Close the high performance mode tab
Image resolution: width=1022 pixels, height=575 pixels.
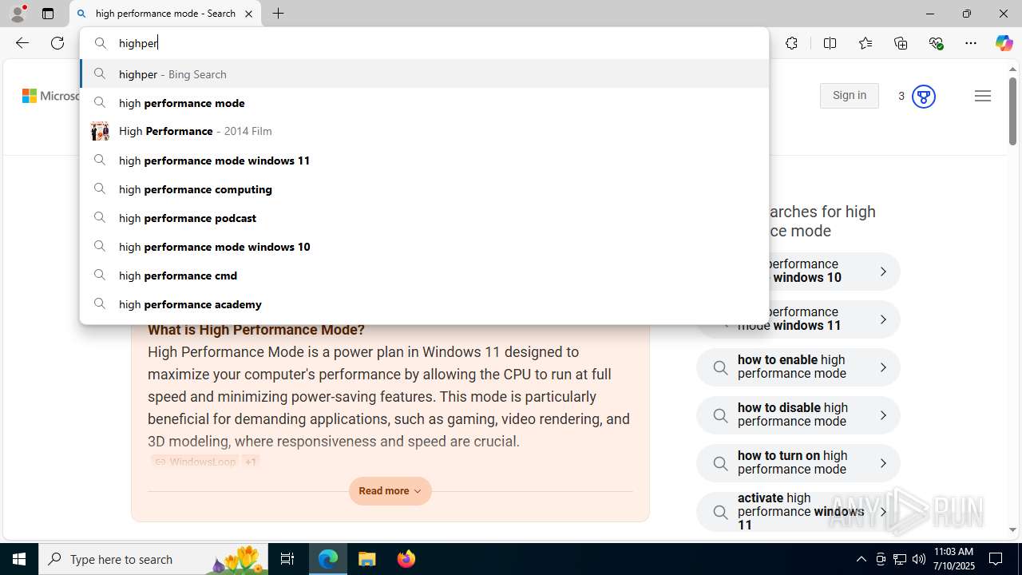pos(248,14)
